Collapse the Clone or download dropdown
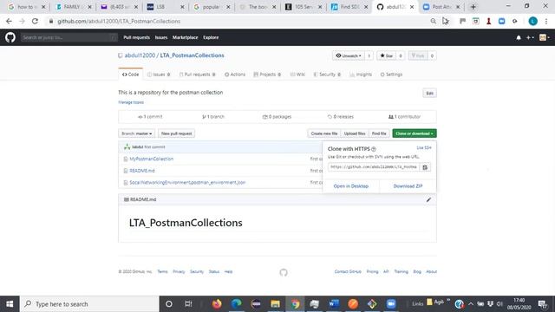Image resolution: width=555 pixels, height=312 pixels. click(415, 133)
